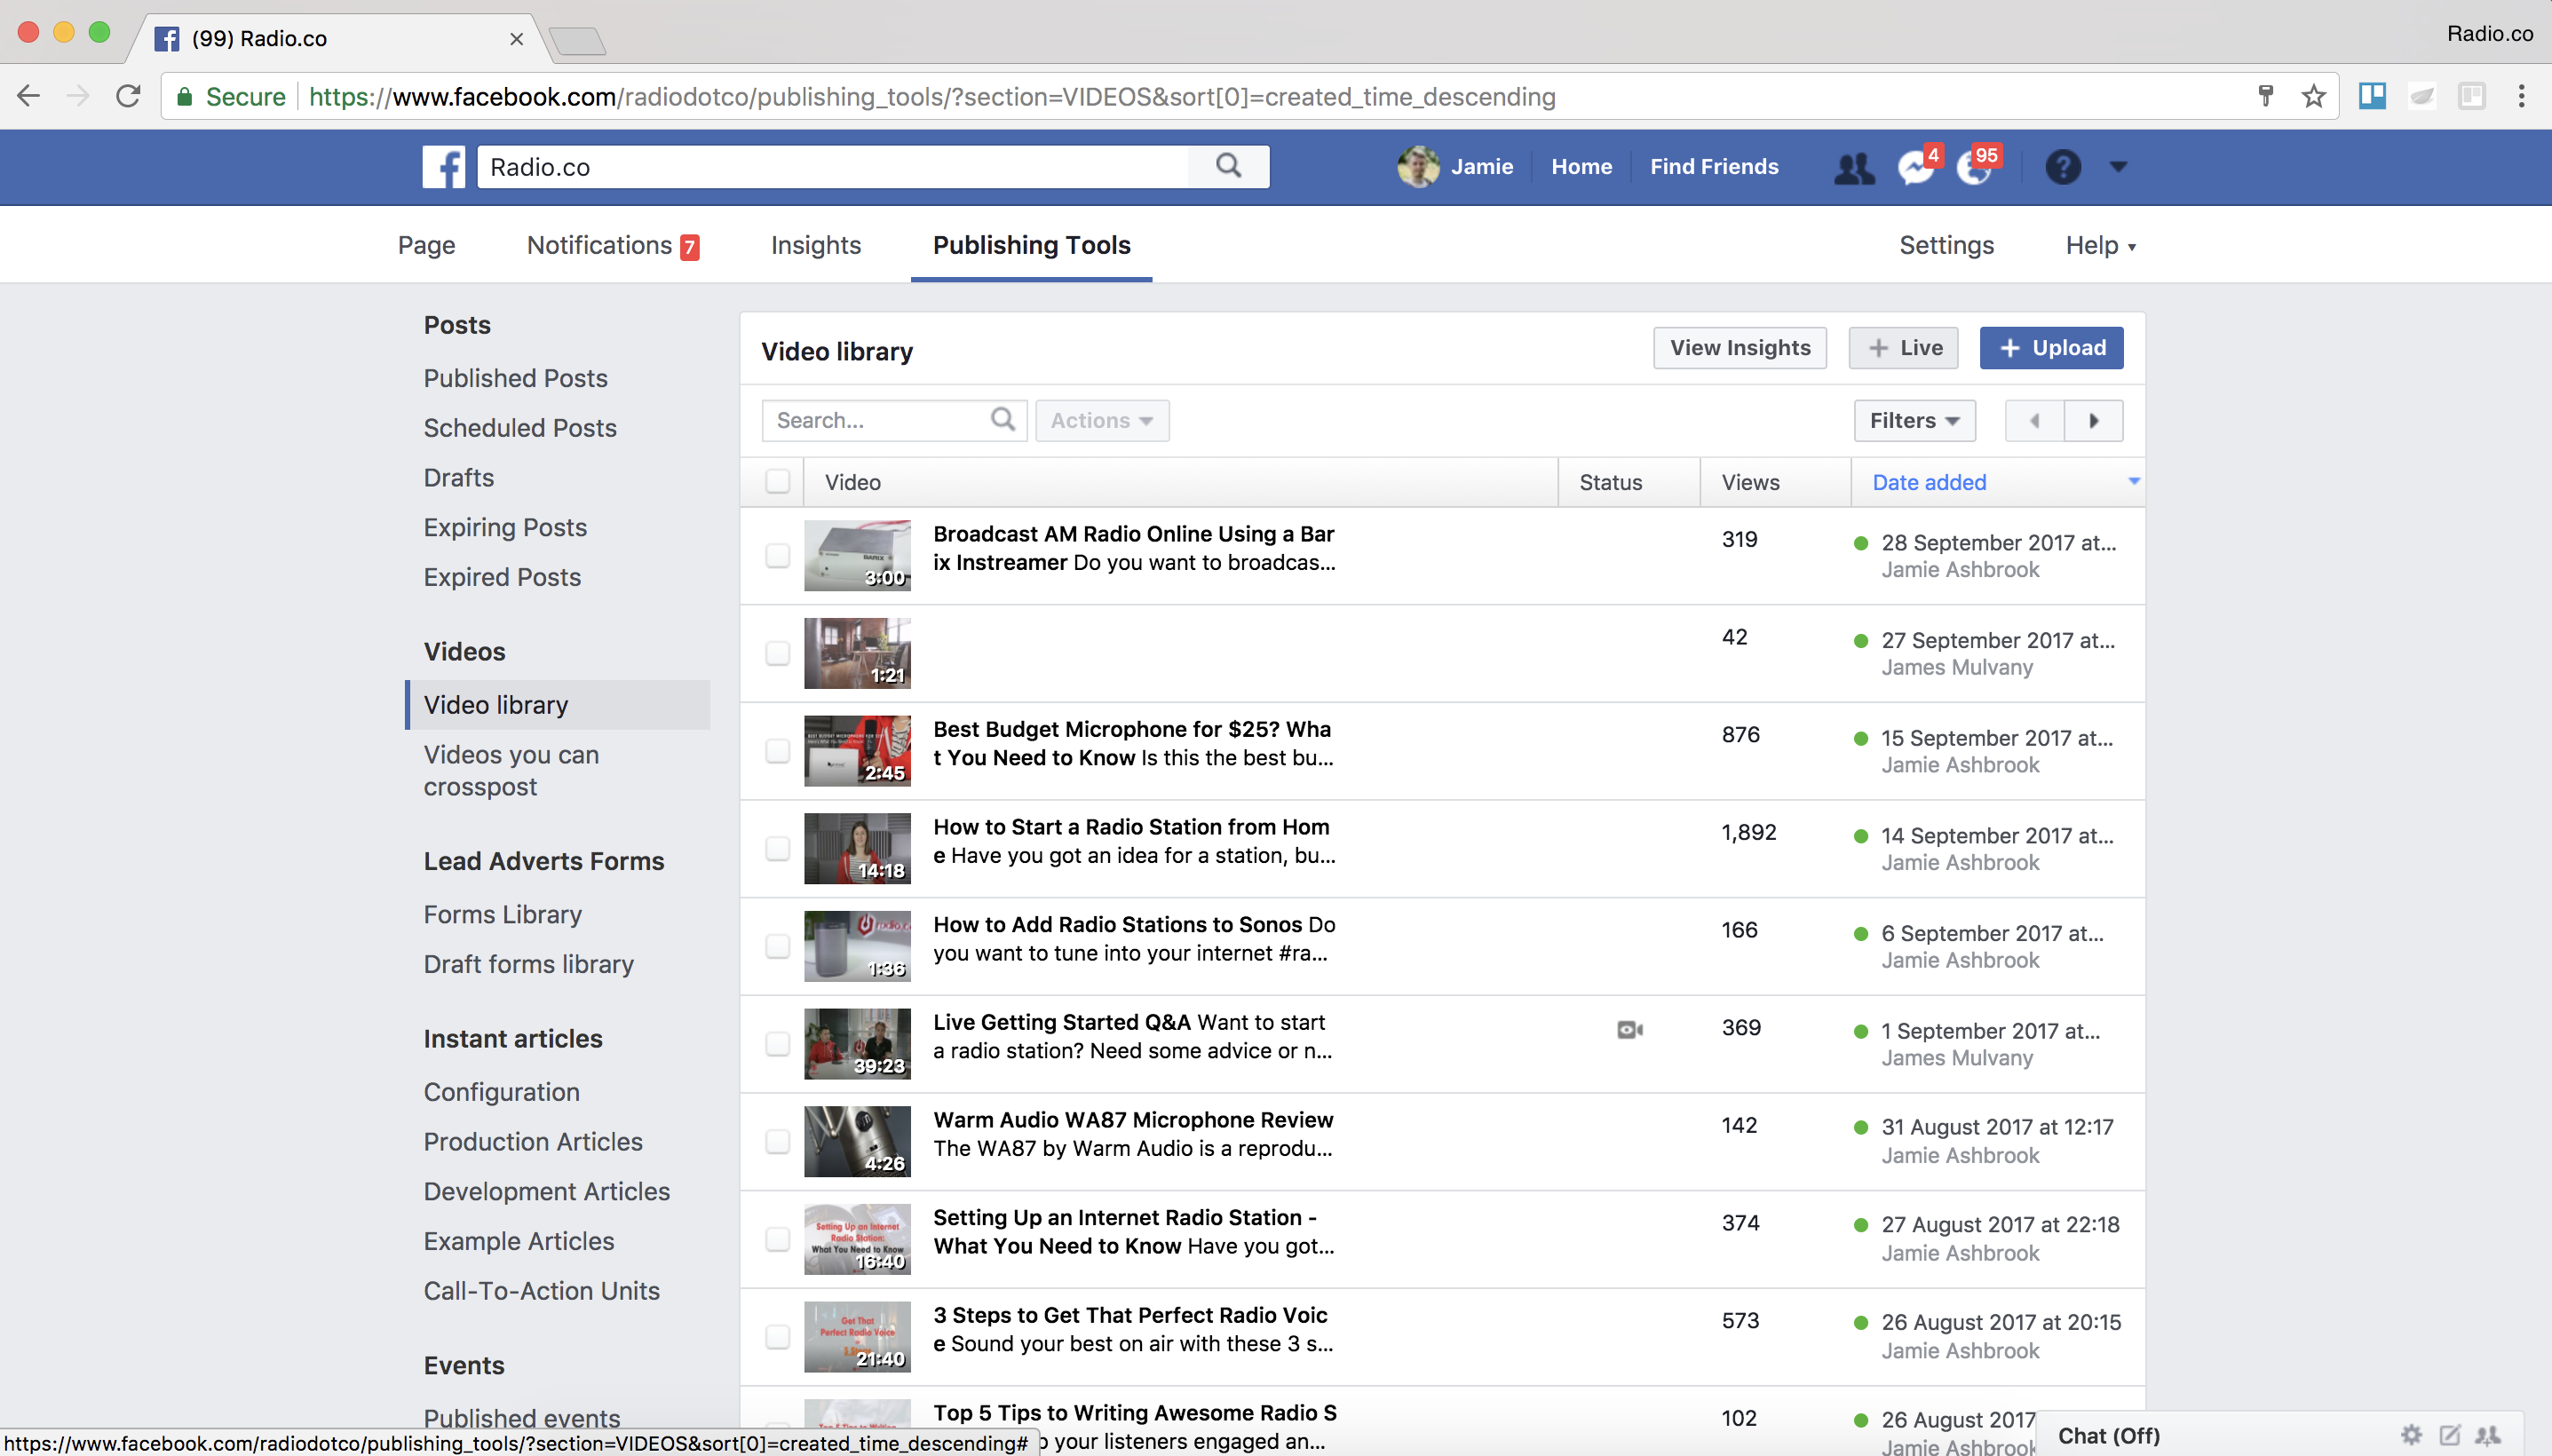
Task: Go back with the browser back arrow
Action: [29, 96]
